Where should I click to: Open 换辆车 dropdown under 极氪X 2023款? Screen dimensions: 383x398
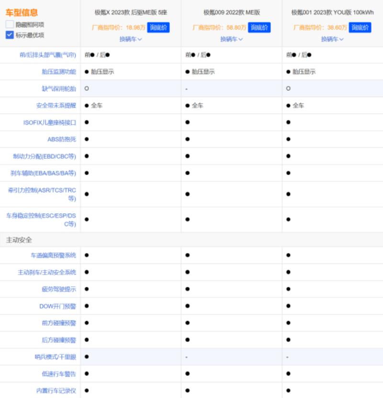131,39
